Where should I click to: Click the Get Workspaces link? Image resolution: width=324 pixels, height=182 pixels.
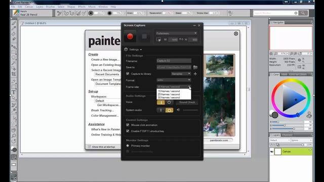tap(109, 105)
